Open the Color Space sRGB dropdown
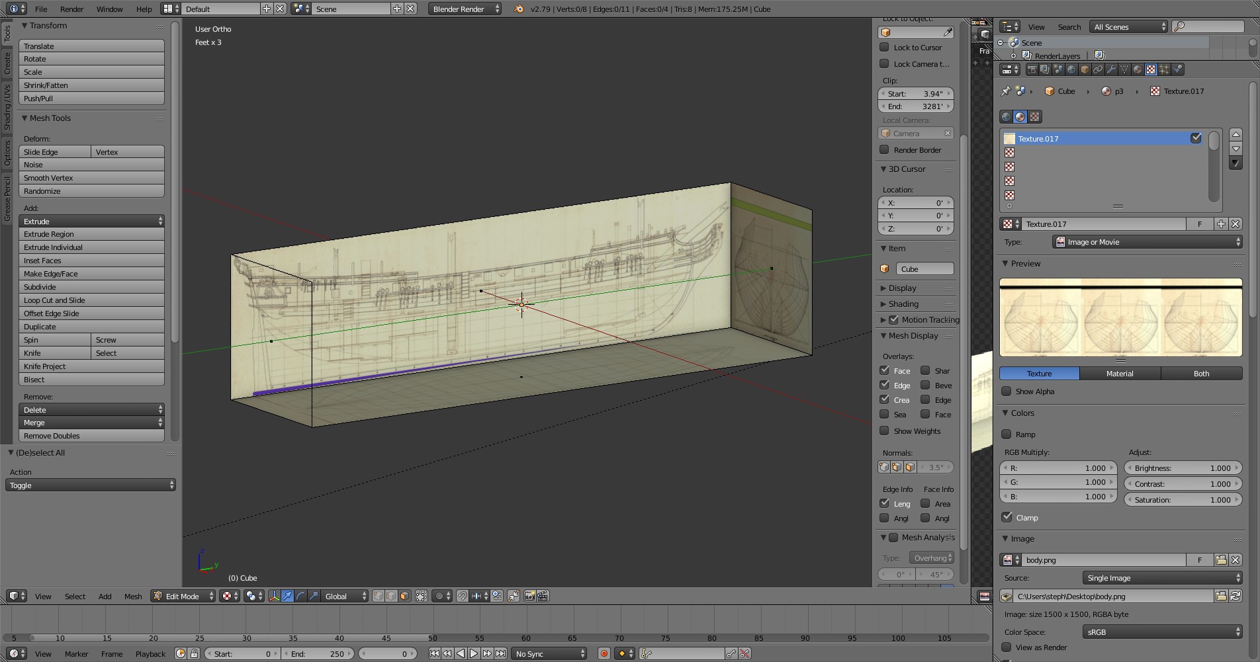Screen dimensions: 1260x662 click(x=1163, y=632)
